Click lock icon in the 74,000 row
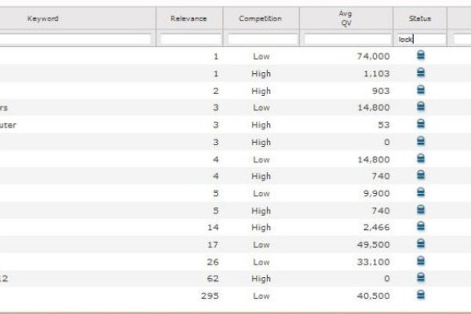This screenshot has width=471, height=314. pos(420,56)
